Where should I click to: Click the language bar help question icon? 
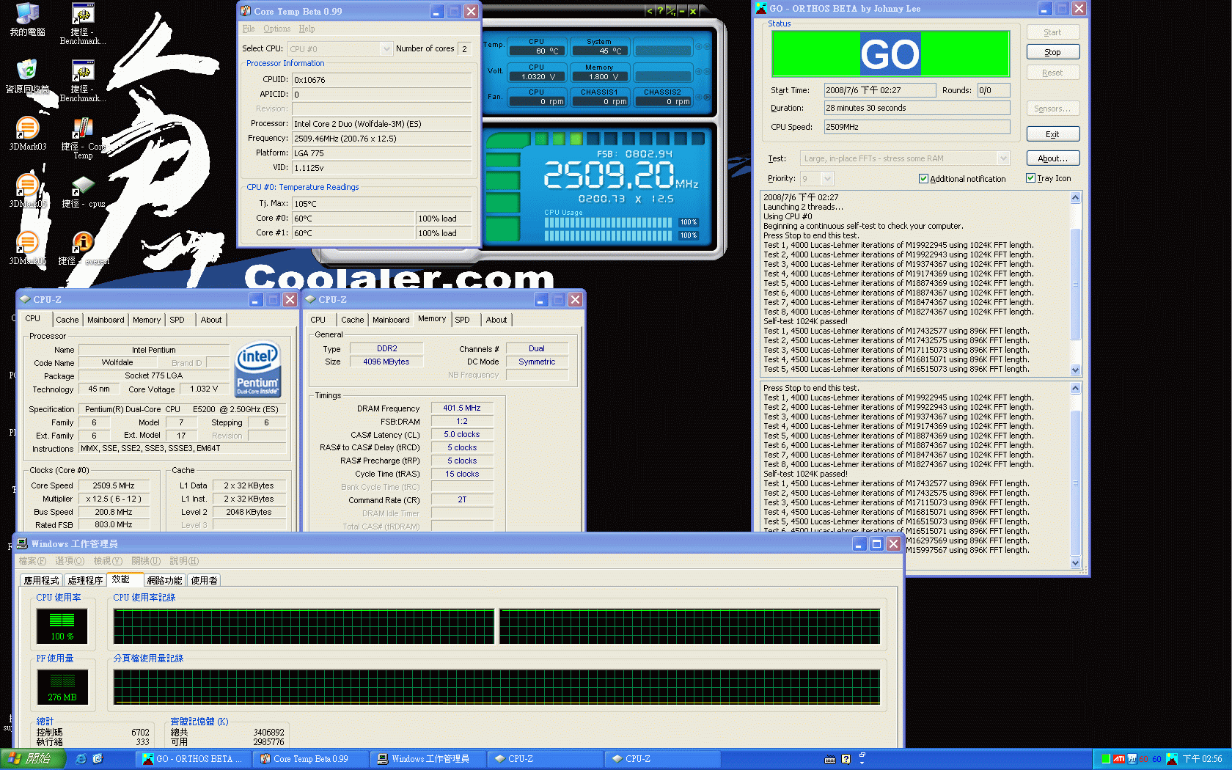846,760
